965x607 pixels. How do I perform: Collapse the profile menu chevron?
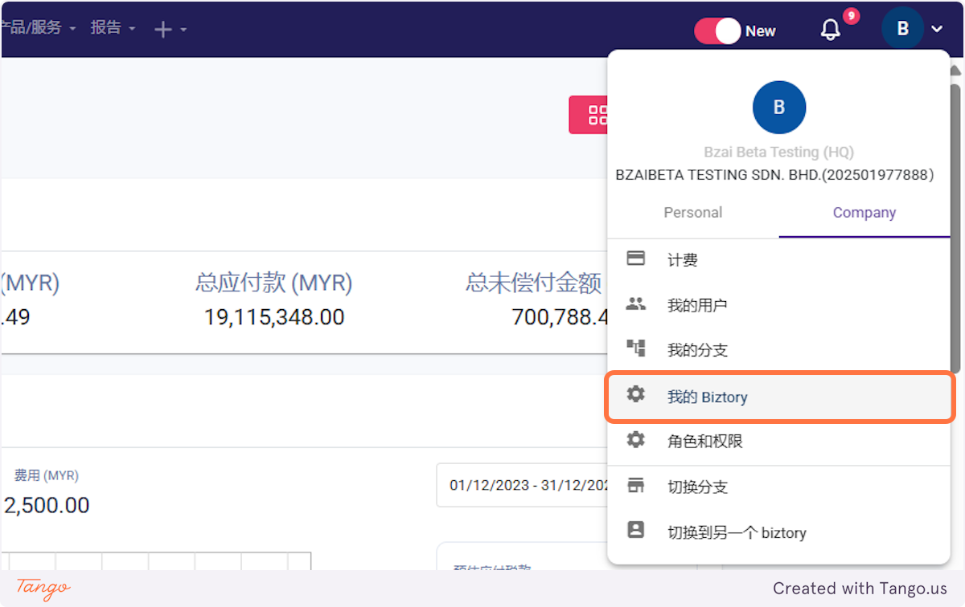[x=938, y=29]
